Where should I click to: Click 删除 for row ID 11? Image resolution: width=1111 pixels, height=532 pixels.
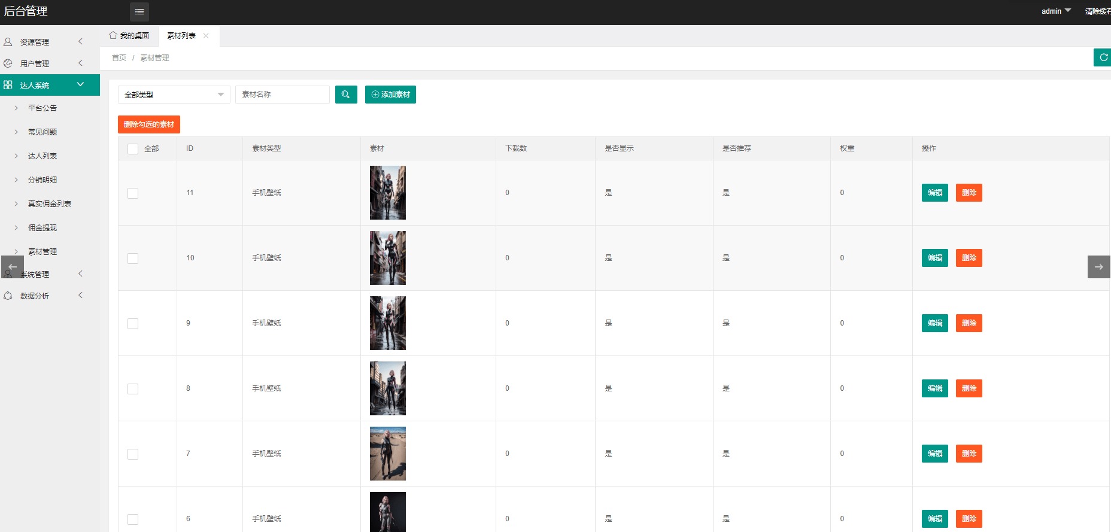(969, 193)
